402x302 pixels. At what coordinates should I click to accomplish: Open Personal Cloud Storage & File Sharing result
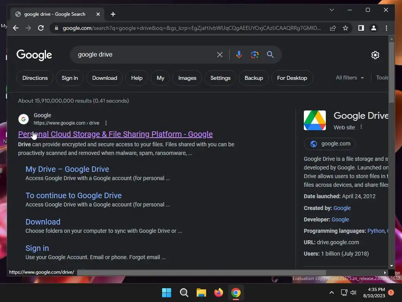click(115, 134)
